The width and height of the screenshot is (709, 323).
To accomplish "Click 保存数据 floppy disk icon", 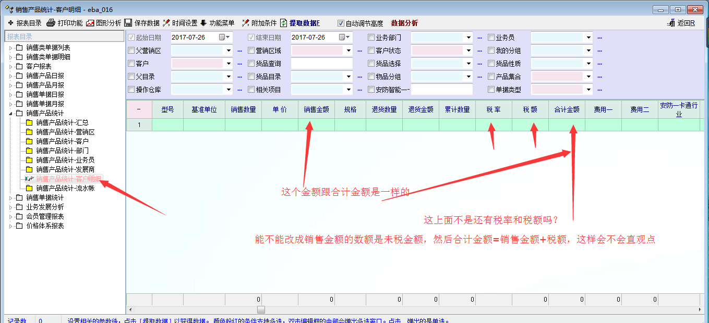I will click(128, 23).
